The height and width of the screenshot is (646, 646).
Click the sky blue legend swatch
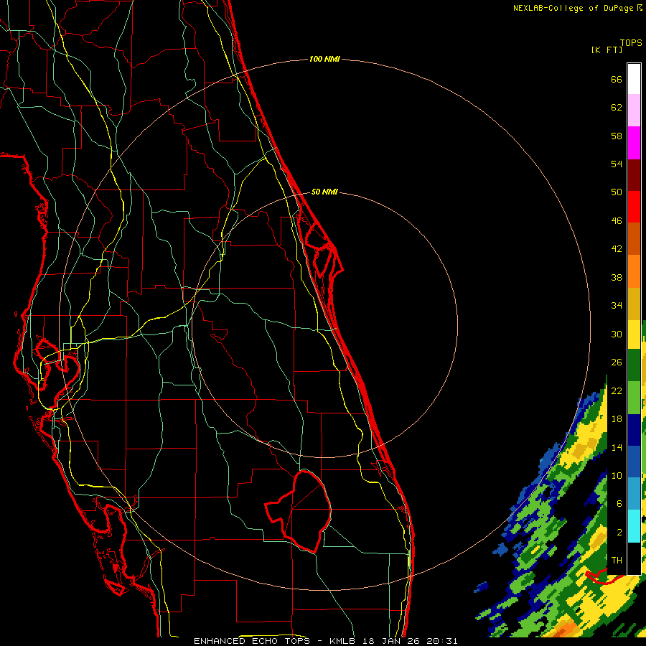[x=634, y=494]
